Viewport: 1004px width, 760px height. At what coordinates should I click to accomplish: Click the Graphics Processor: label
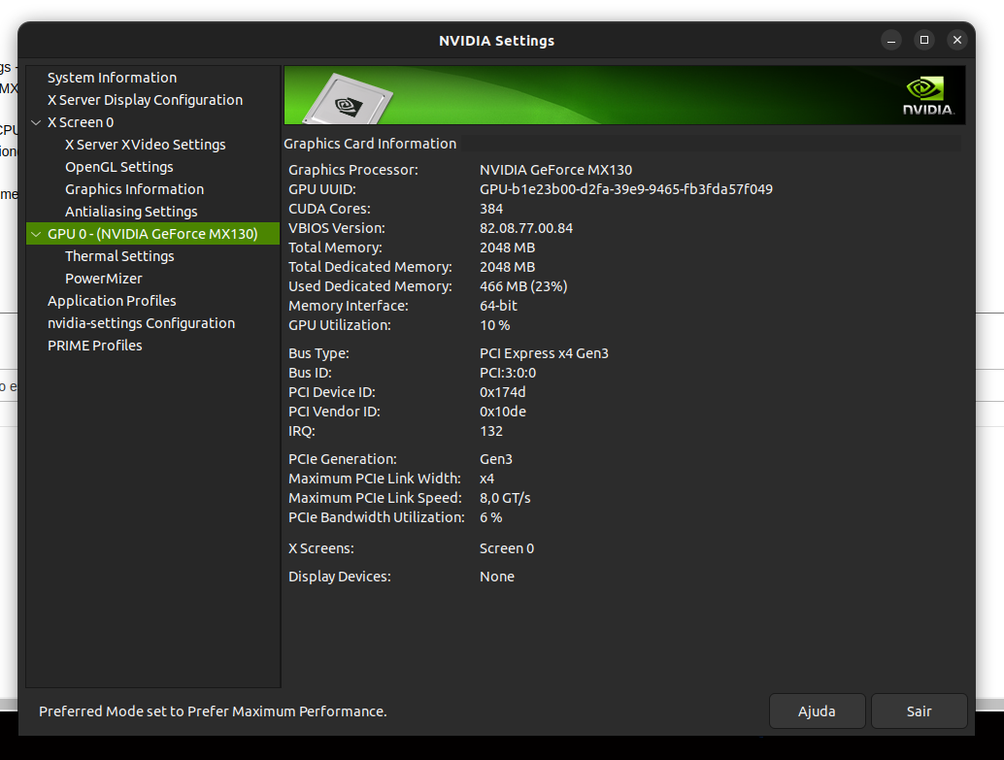coord(353,170)
